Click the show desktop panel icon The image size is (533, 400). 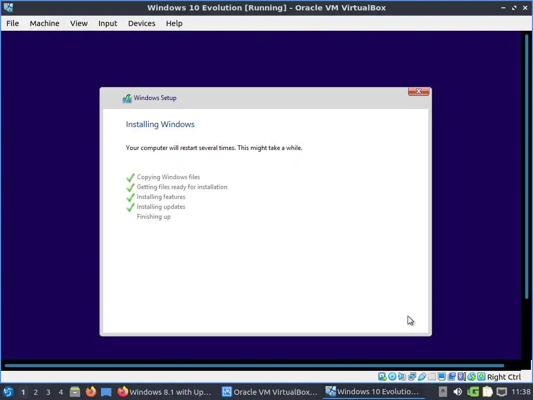pos(106,392)
